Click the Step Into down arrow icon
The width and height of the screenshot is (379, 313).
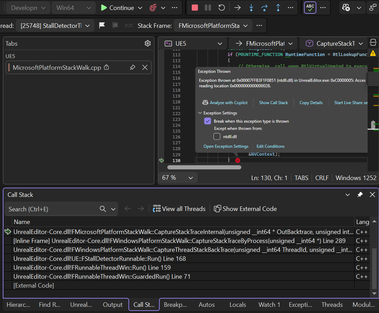coord(251,8)
